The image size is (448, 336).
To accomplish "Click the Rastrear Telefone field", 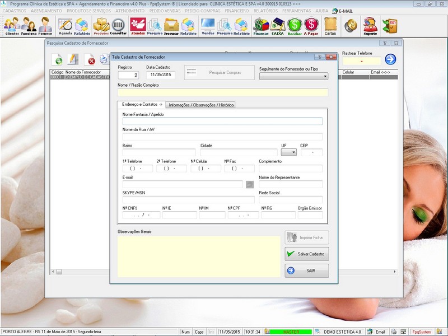I will pos(362,61).
